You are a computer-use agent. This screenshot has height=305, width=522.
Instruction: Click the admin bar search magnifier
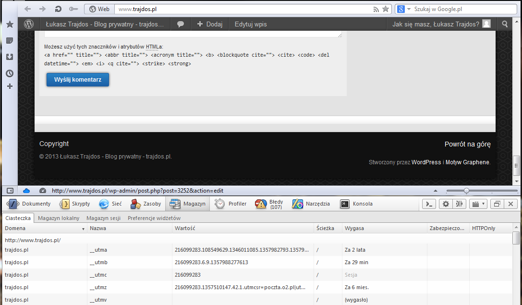(x=505, y=24)
